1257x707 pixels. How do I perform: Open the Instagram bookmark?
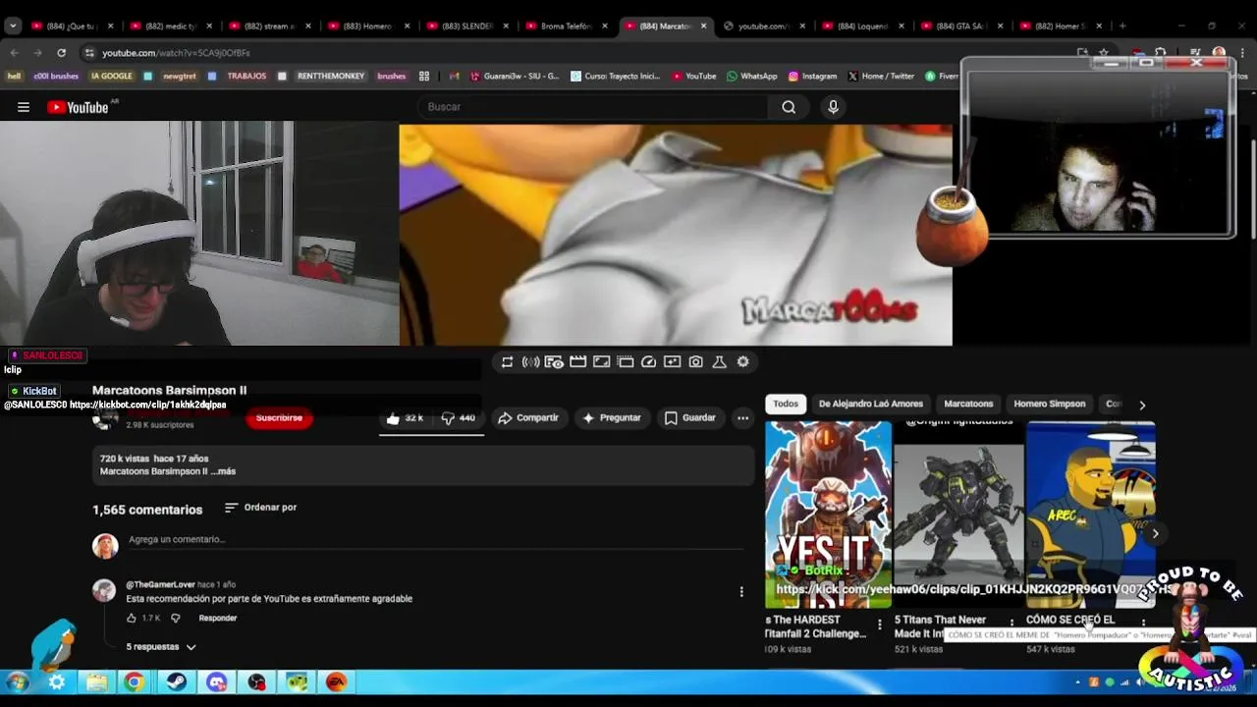812,77
